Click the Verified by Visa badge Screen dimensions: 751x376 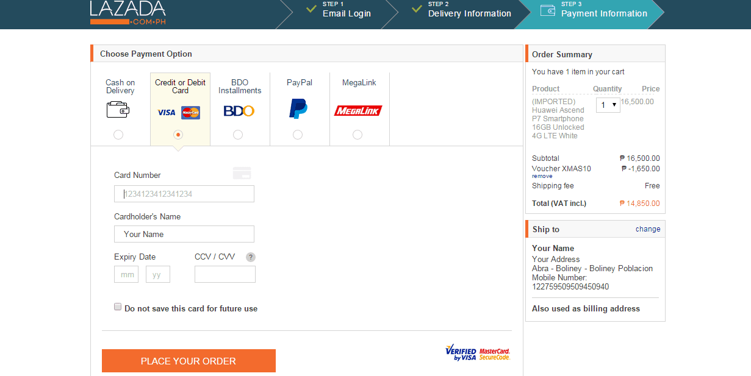coord(461,353)
